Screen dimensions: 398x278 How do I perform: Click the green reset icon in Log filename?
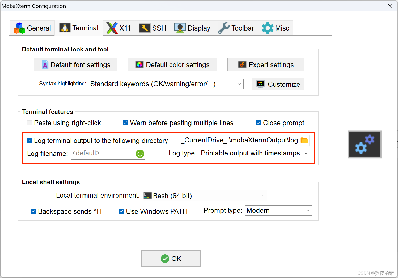(x=140, y=154)
